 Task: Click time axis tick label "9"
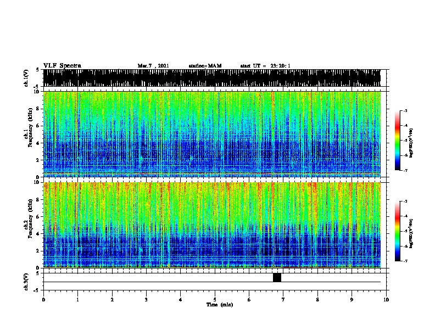[352, 299]
